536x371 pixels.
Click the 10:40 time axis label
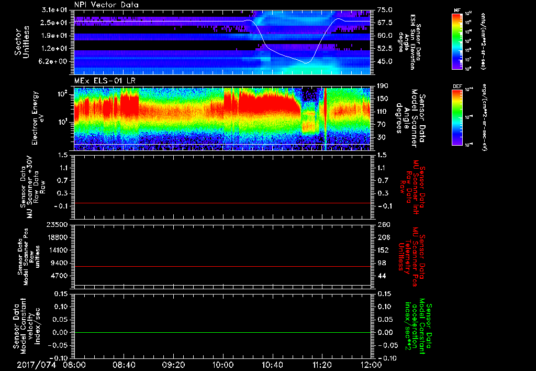(x=272, y=365)
